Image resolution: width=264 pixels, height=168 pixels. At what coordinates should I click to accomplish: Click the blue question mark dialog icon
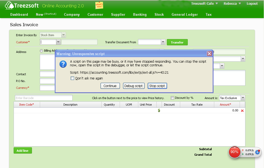pos(63,64)
